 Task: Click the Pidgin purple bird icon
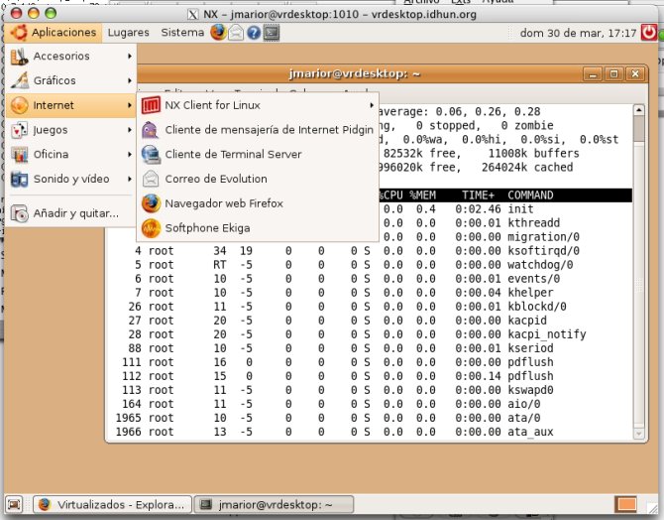coord(151,130)
